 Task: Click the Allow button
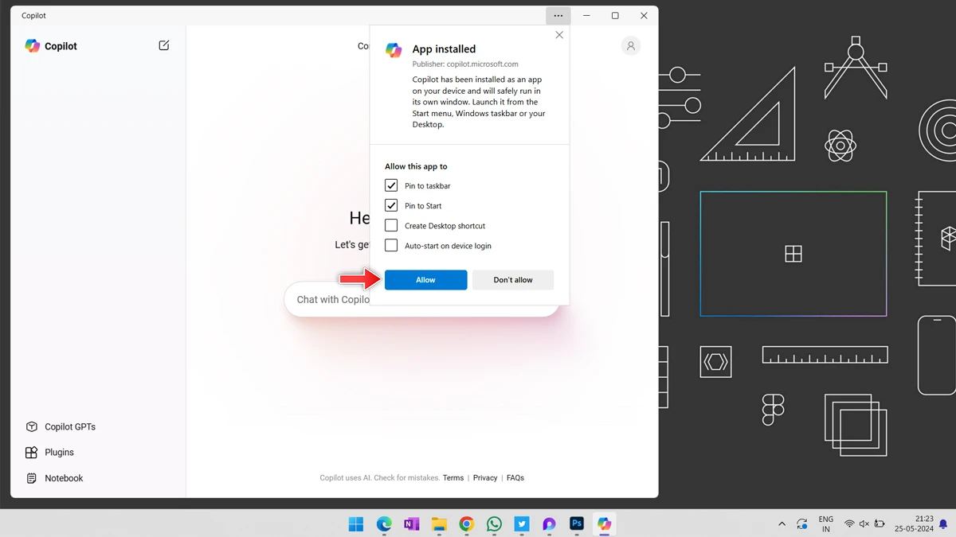425,280
